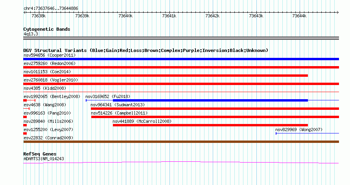350x185 pixels.
Task: Open the esv22832 (Conrad2009) label
Action: pyautogui.click(x=48, y=138)
